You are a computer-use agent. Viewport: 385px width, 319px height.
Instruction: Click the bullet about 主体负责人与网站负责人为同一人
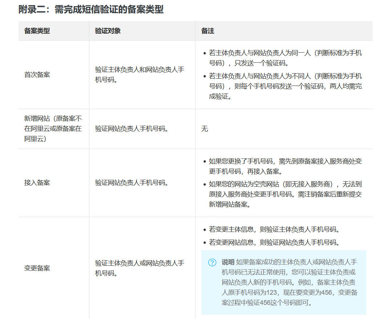(x=285, y=58)
